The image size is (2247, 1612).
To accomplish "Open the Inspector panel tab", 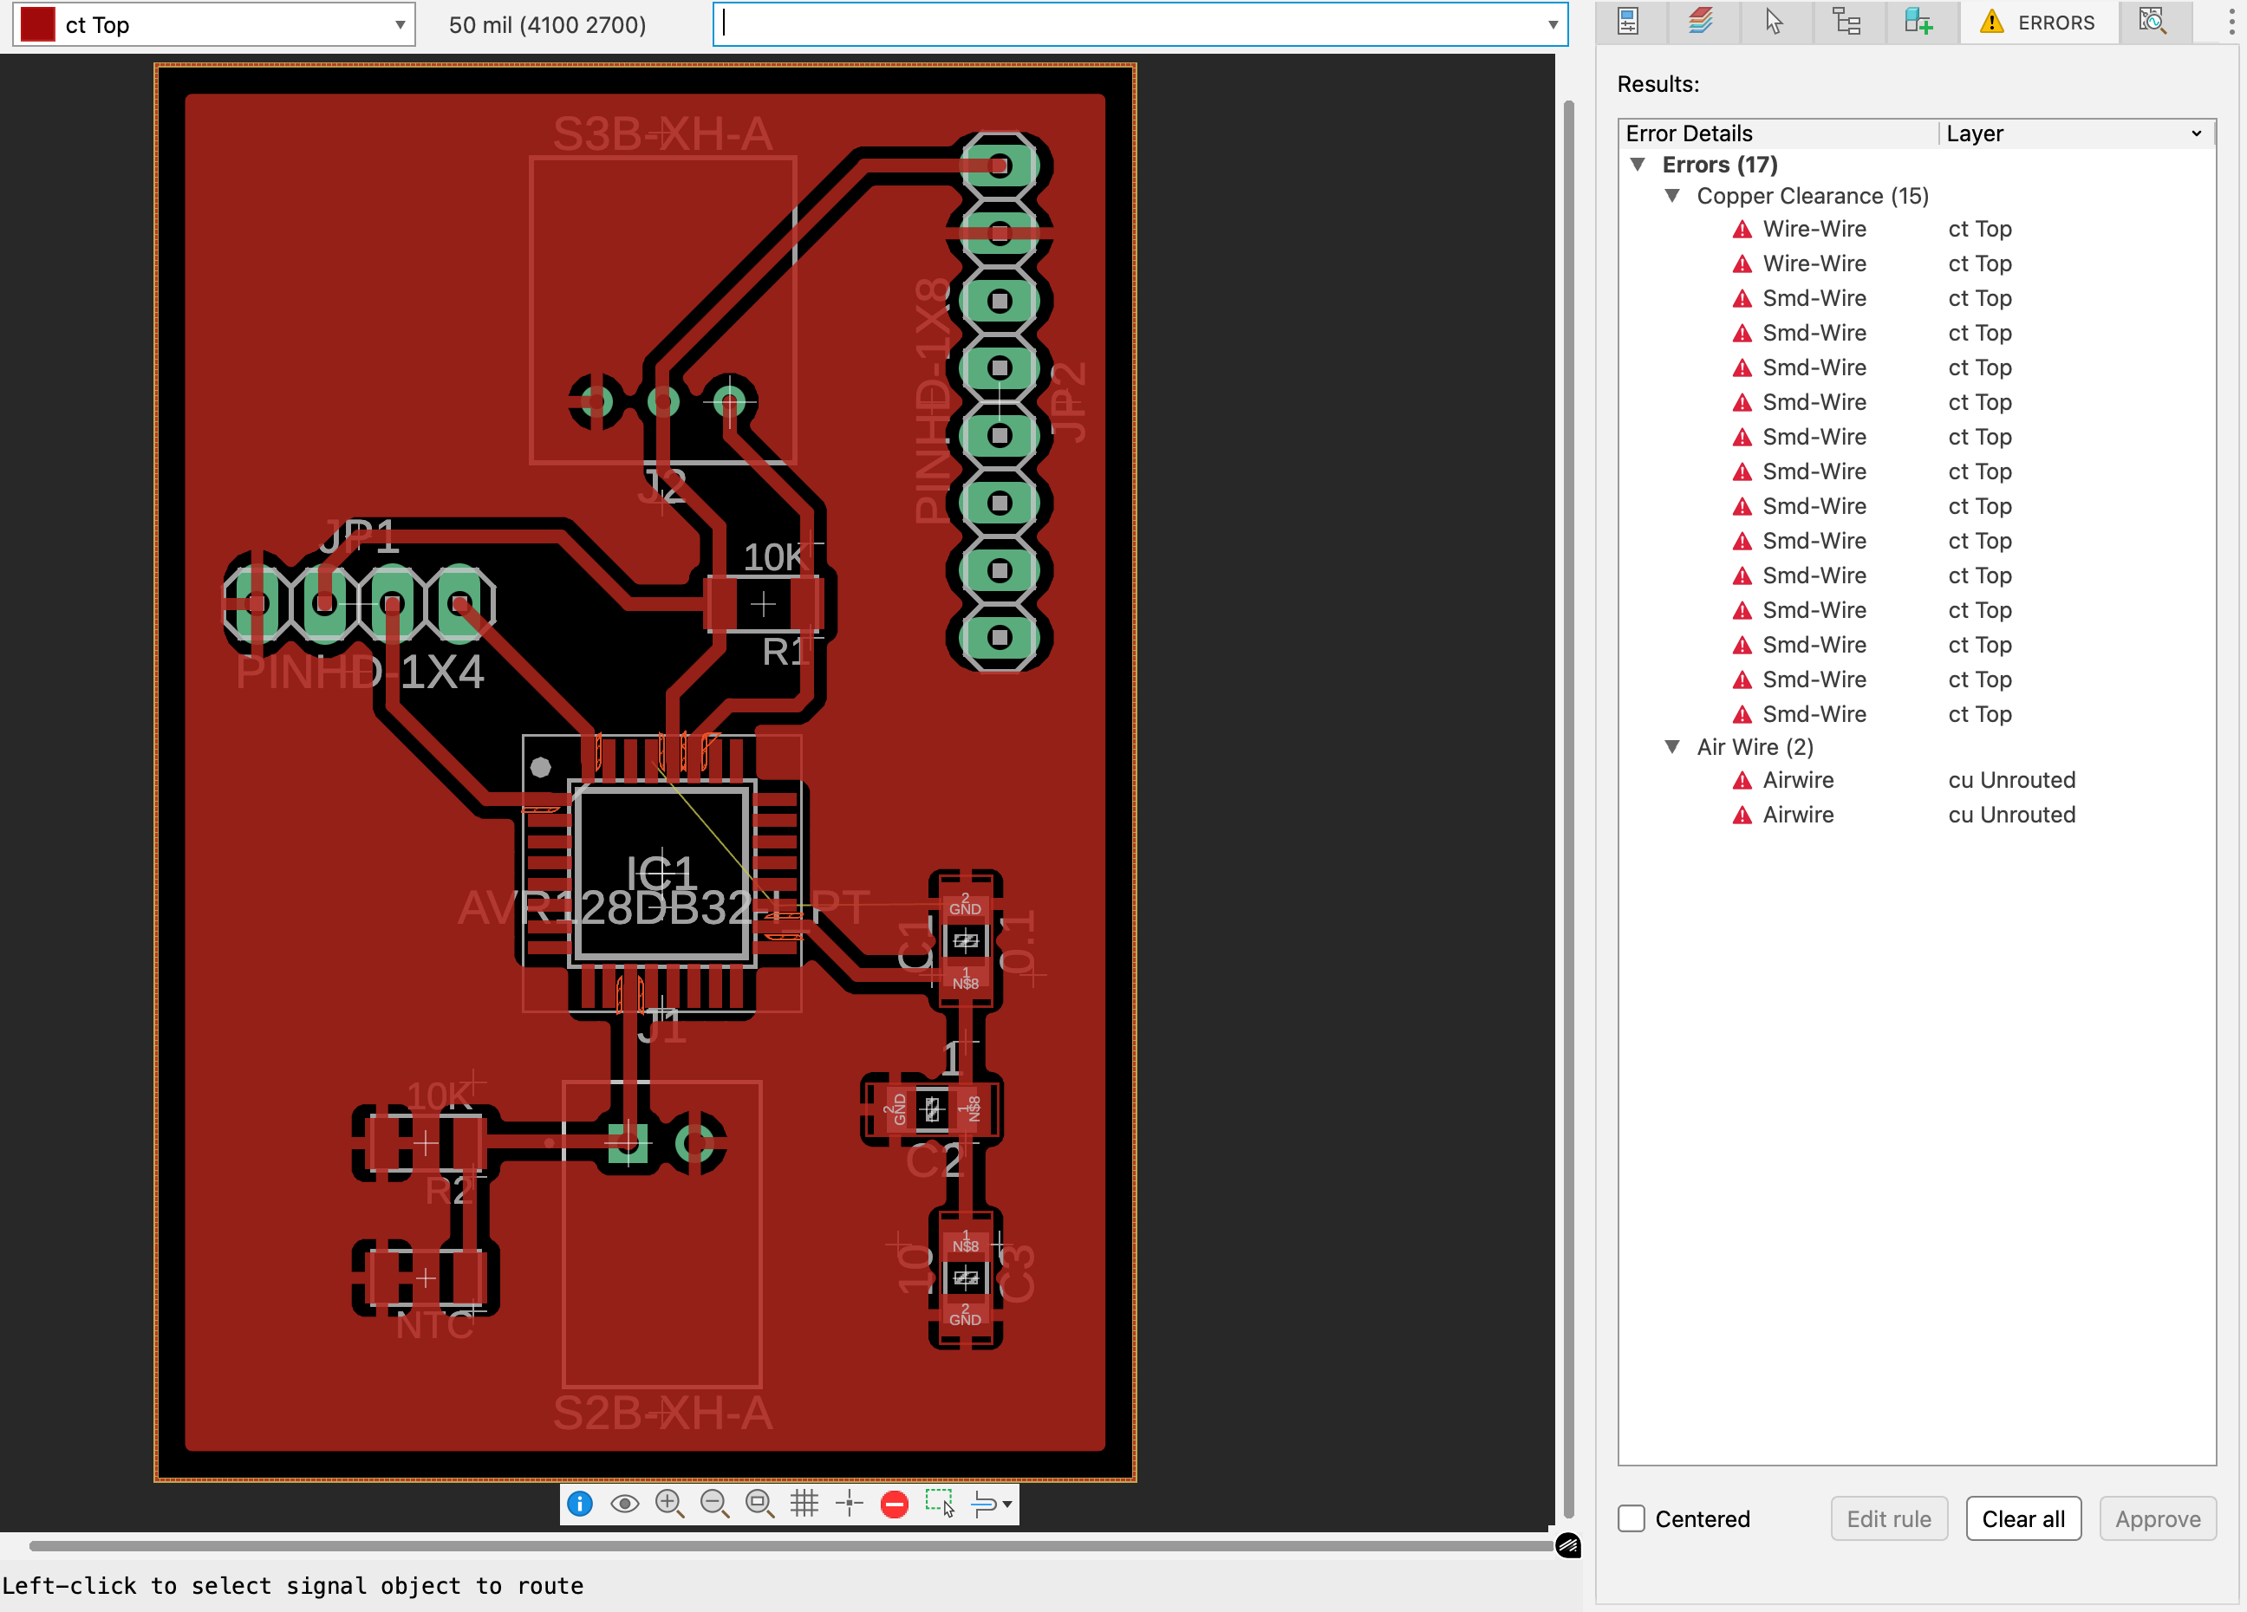I will [1628, 22].
